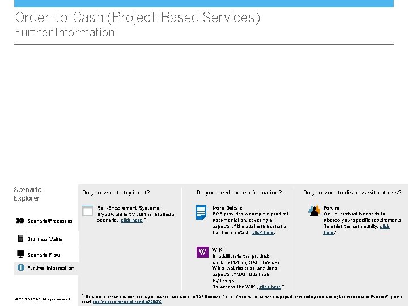Click the Self-Enablement Systems window icon
Image resolution: width=408 pixels, height=306 pixels.
pos(88,211)
